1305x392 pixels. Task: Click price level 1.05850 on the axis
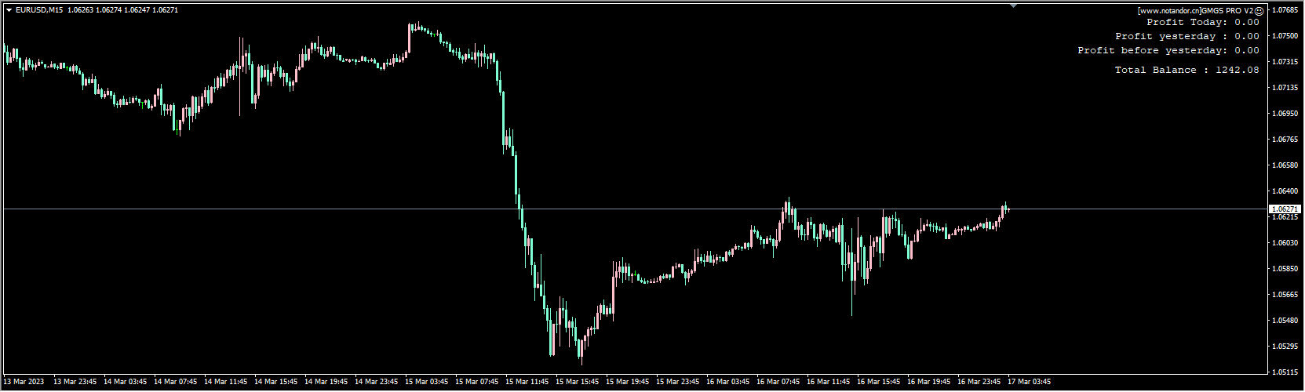1285,269
